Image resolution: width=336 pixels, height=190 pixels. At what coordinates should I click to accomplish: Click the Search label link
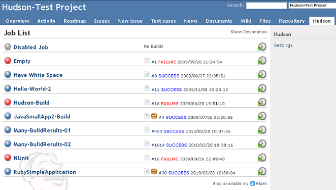pyautogui.click(x=236, y=6)
